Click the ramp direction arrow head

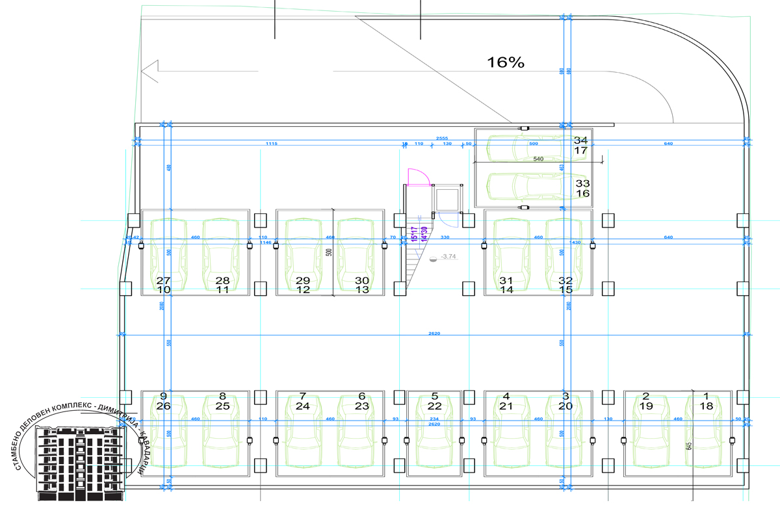tap(149, 70)
